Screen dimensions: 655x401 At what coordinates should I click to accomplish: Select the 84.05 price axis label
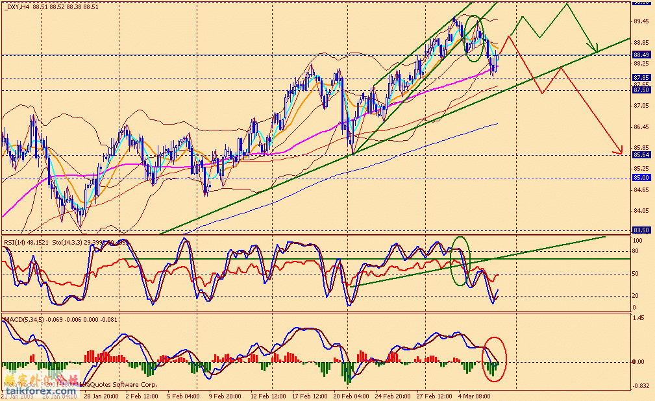coord(641,211)
